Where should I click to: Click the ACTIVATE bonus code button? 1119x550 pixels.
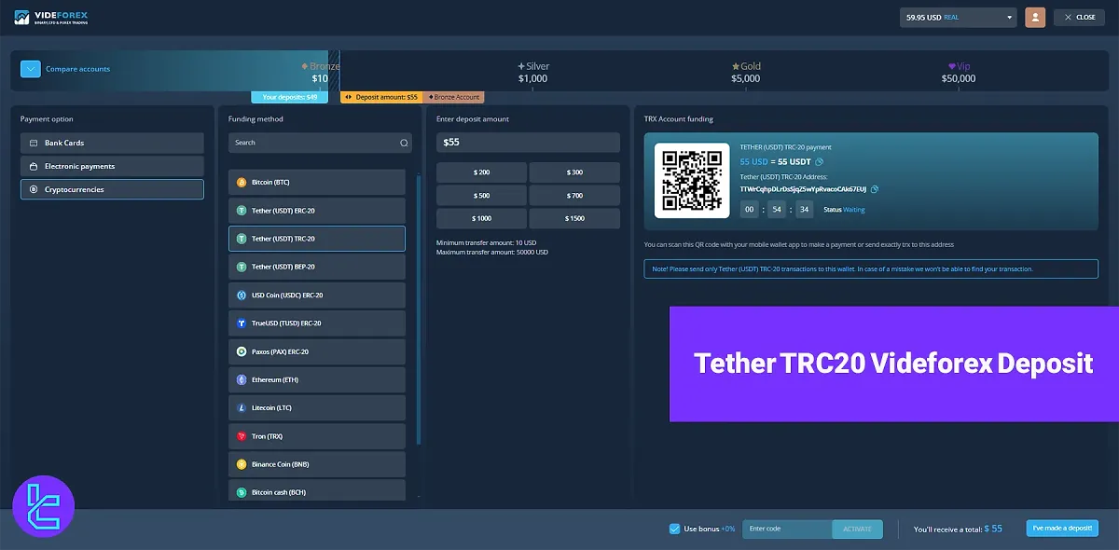856,529
